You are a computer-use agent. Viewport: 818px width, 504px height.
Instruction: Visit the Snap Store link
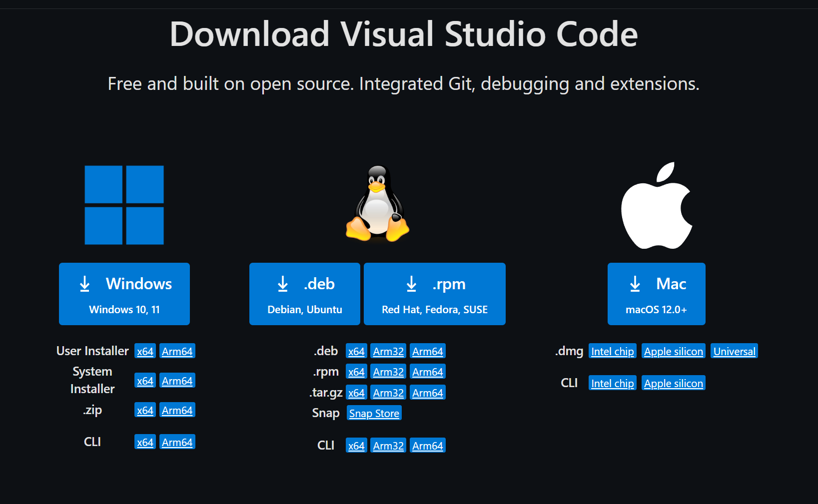(x=374, y=413)
